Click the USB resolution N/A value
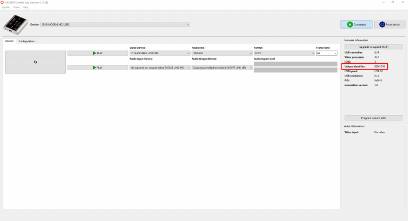408x221 pixels. click(377, 76)
